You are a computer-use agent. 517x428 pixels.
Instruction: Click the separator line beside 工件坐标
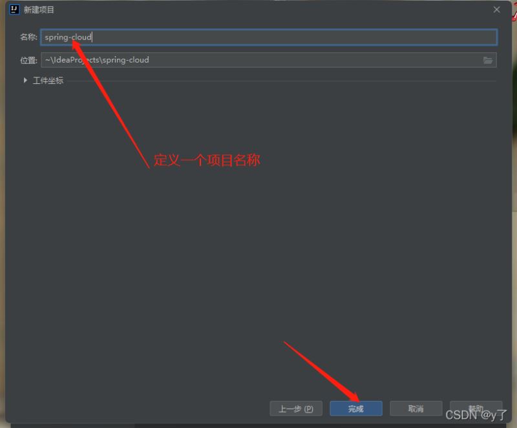(x=278, y=81)
